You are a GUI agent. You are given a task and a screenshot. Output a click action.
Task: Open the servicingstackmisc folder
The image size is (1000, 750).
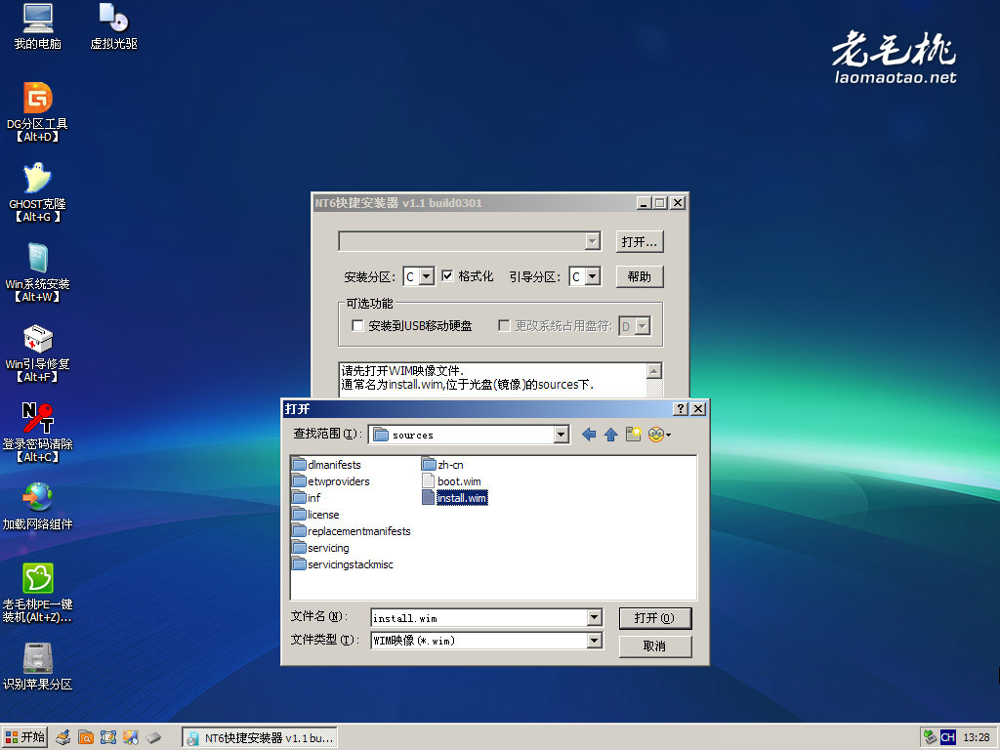(x=343, y=563)
